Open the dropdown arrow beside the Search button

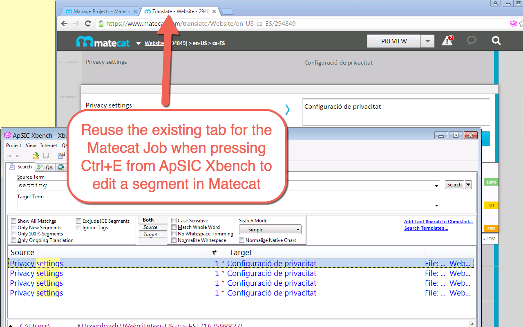click(x=469, y=185)
